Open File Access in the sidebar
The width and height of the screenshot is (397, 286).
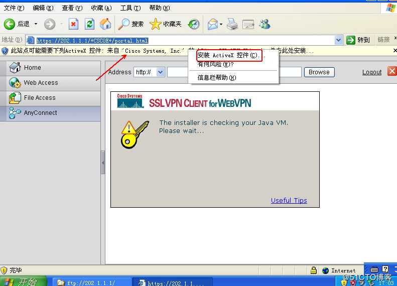point(51,98)
